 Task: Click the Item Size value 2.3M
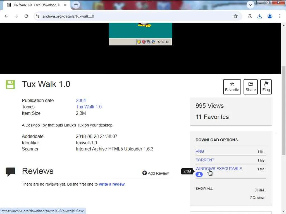pyautogui.click(x=81, y=113)
